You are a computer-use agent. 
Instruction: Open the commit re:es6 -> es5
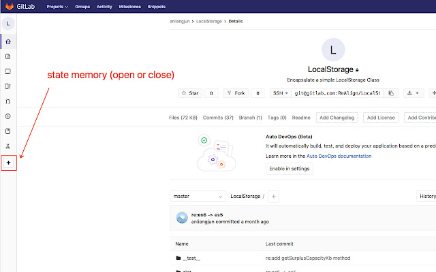207,215
